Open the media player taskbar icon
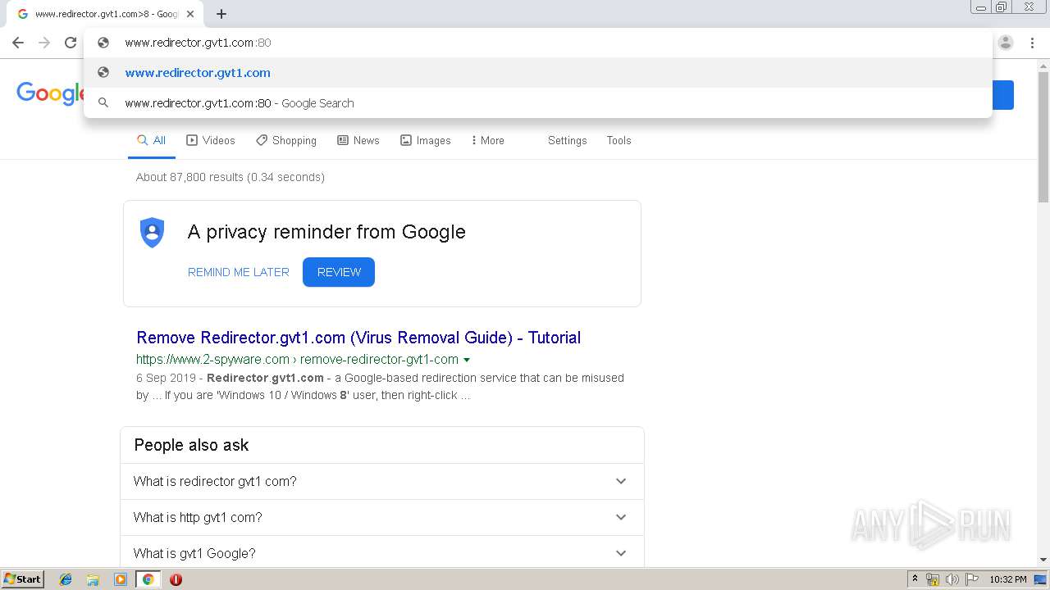The height and width of the screenshot is (590, 1050). click(x=121, y=579)
